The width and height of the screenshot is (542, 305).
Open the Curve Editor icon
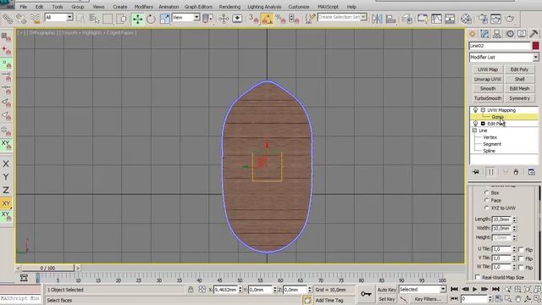tap(436, 19)
